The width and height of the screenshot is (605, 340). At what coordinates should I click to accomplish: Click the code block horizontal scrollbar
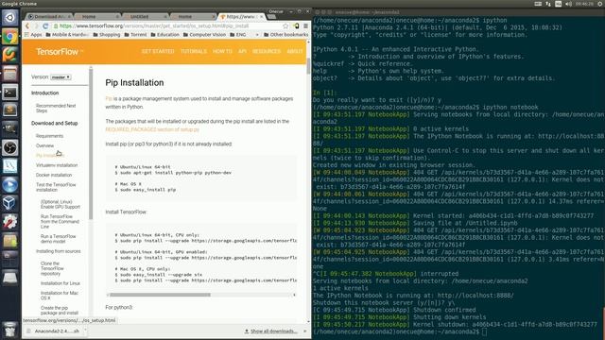tap(160, 295)
